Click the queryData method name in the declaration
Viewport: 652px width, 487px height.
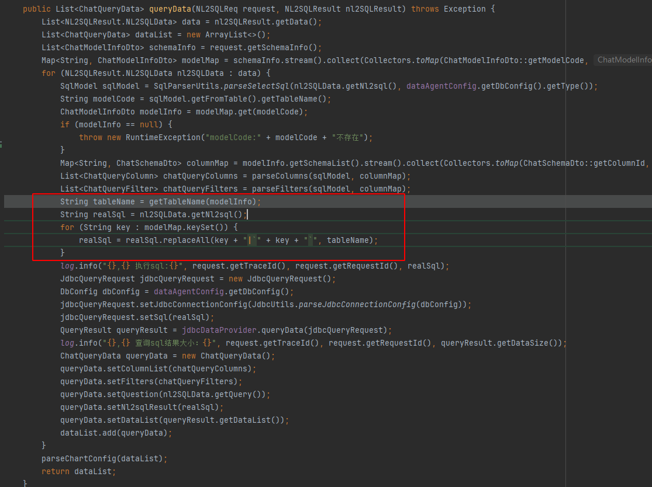pos(170,9)
